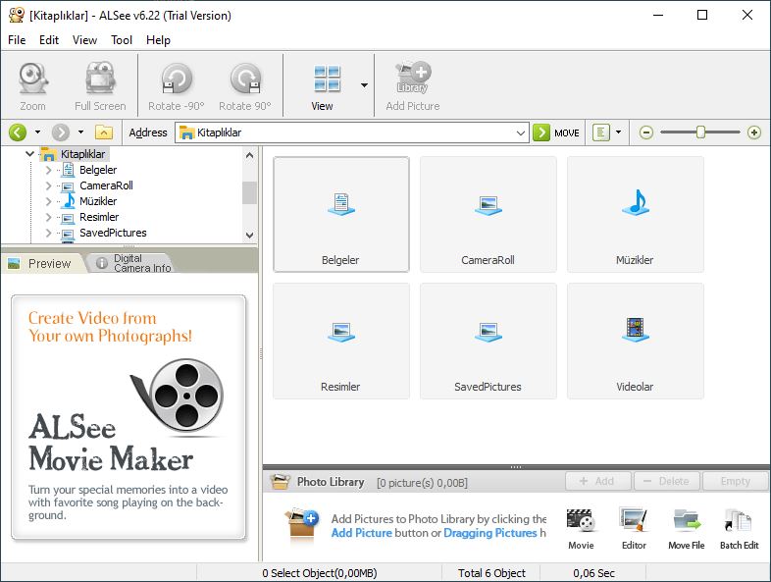Select the Müzikler library thumbnail
771x582 pixels.
(636, 214)
